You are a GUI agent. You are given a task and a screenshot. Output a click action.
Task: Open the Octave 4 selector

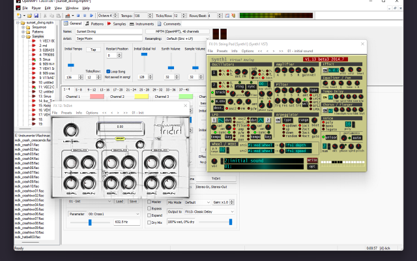(x=108, y=16)
